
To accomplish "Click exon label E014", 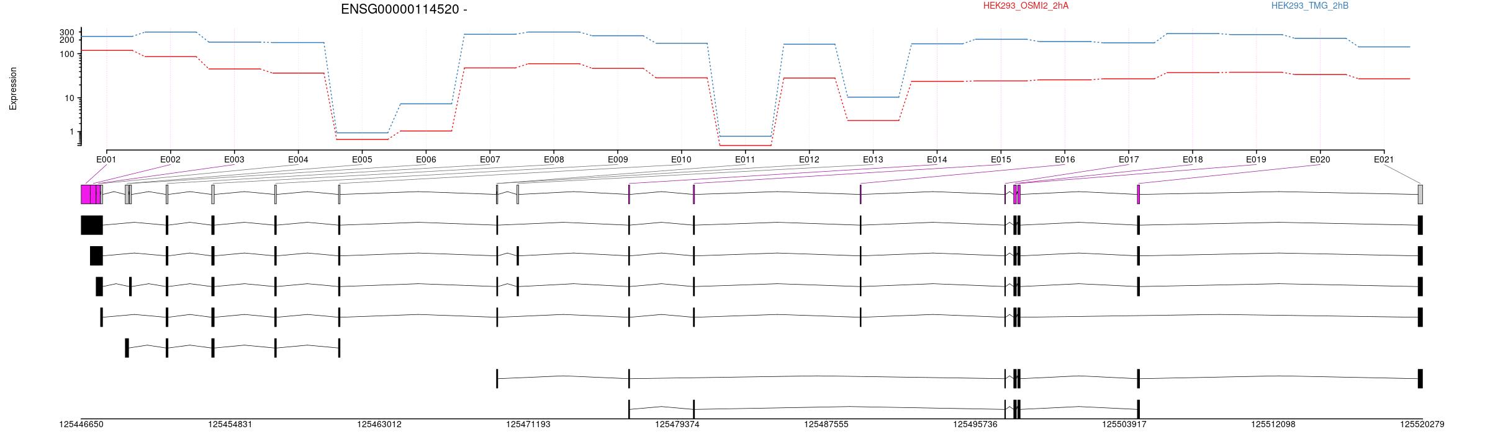I will 937,159.
